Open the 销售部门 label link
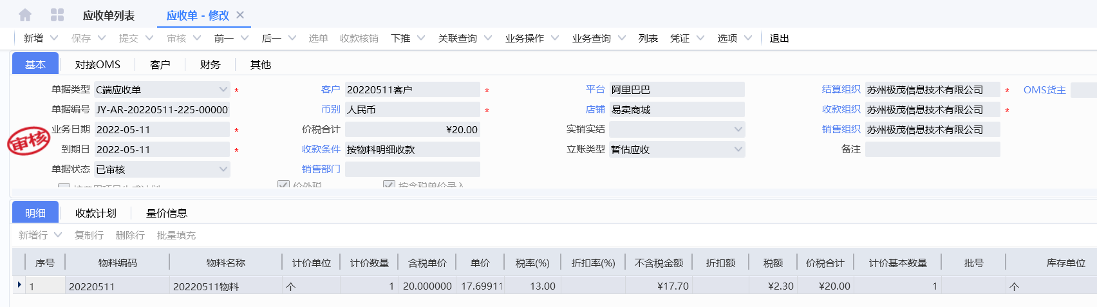Screen dimensions: 1097x307 321,169
